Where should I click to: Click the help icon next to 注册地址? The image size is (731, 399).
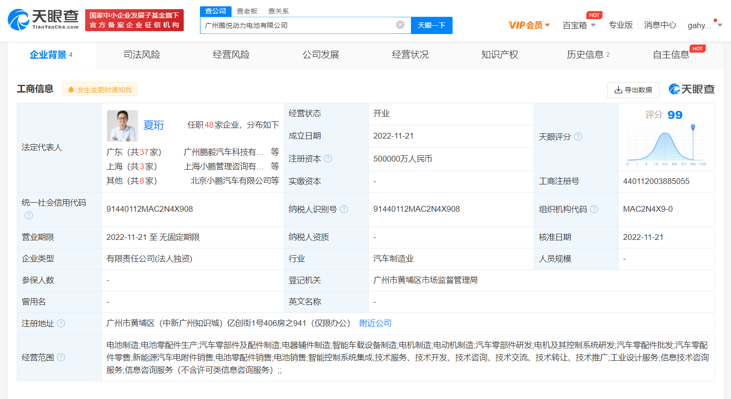point(61,324)
